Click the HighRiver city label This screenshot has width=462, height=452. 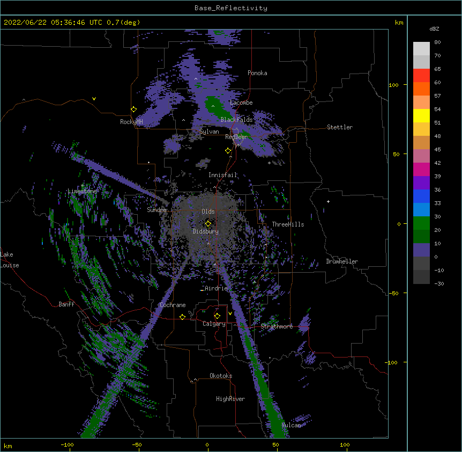click(x=230, y=399)
